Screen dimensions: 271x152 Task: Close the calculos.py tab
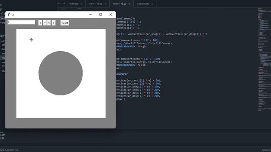(152, 4)
